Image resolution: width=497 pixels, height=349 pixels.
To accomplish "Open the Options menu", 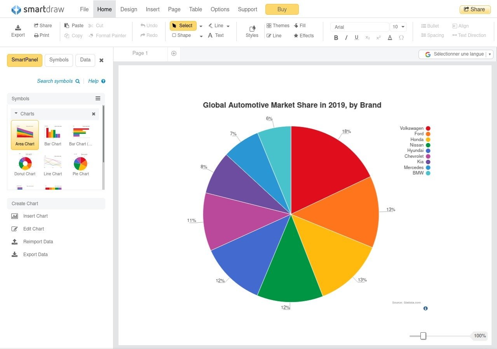I will point(220,9).
